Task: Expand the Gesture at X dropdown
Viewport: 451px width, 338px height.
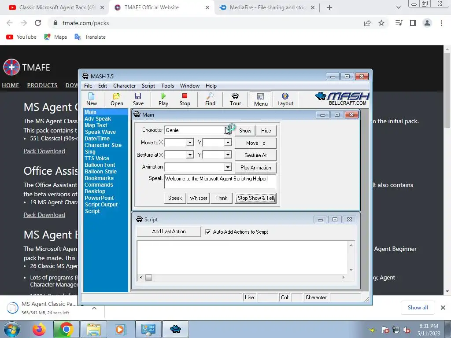Action: pos(190,155)
